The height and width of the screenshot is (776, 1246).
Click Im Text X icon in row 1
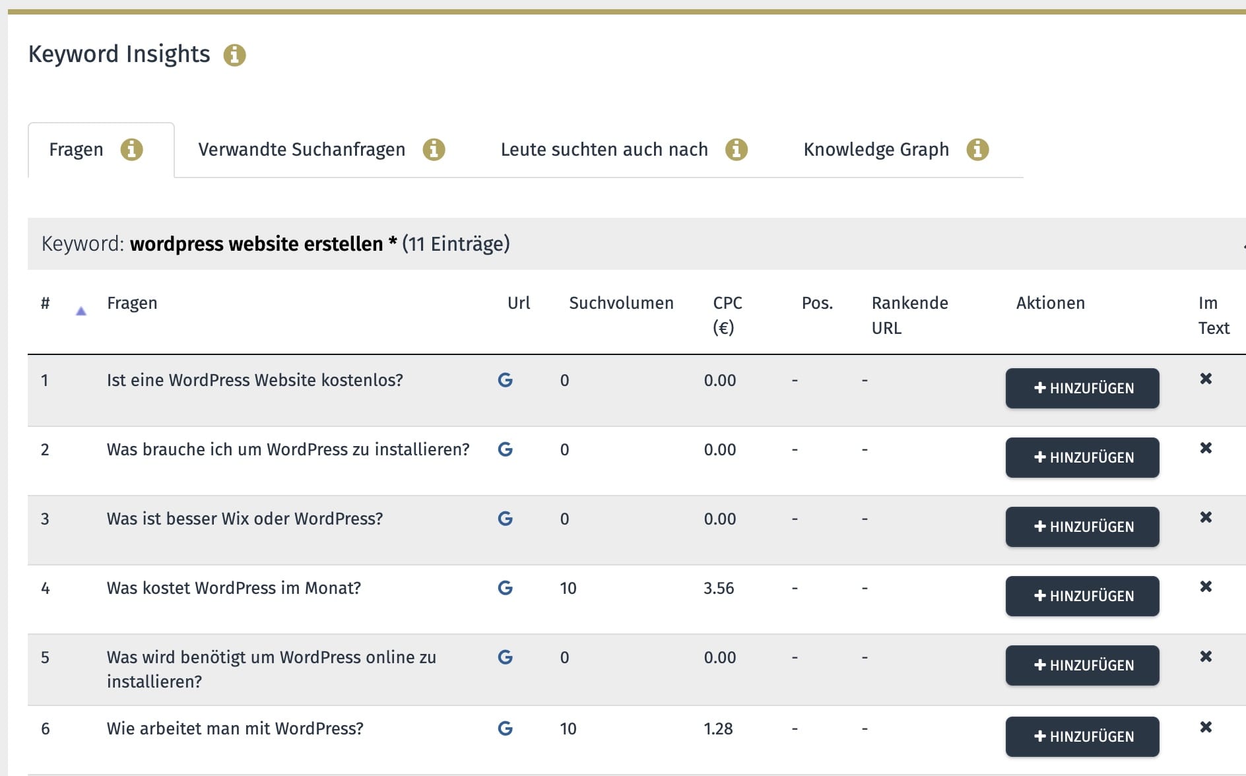(1206, 379)
